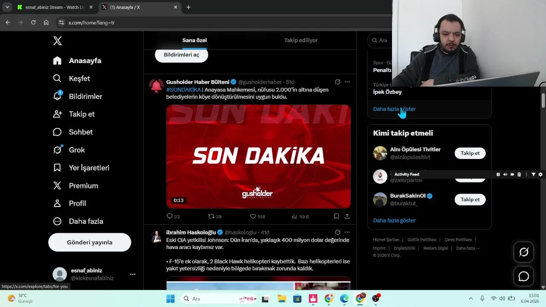
Task: Open Çerez Politikası footer link
Action: [458, 240]
